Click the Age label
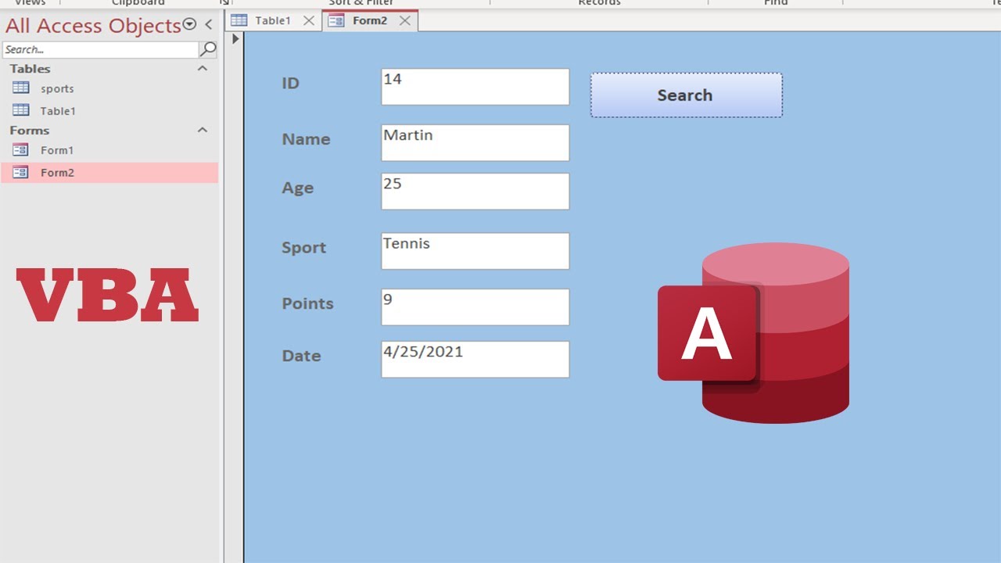1001x563 pixels. pyautogui.click(x=298, y=188)
